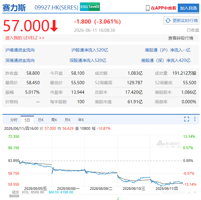This screenshot has height=200, width=201.
Task: Click 今开盘 value 58.100
Action: tap(78, 73)
